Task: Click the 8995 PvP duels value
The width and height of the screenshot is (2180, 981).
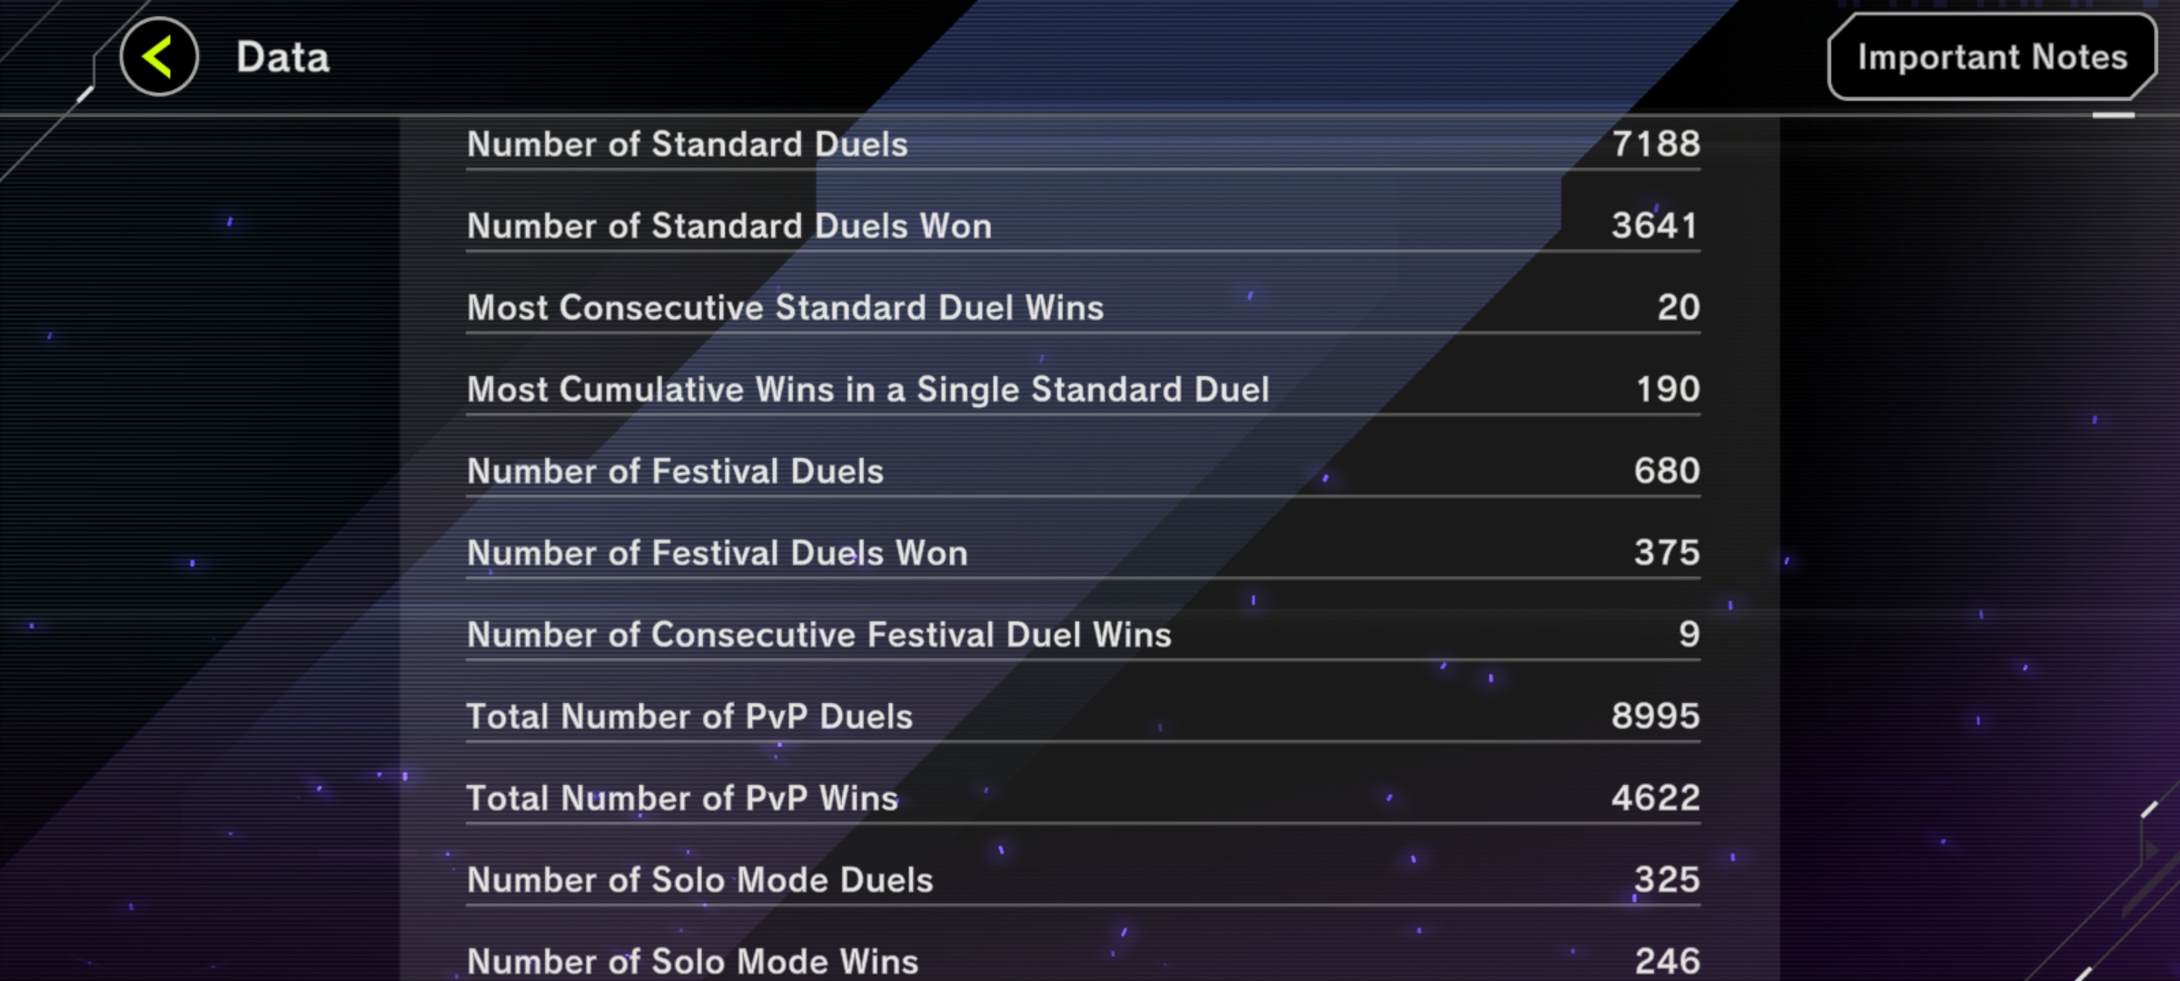Action: pos(1656,716)
